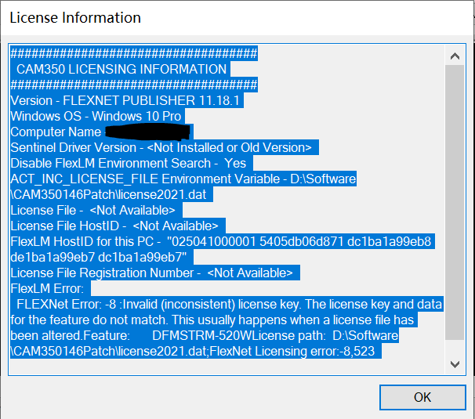Click the ACT_INC_LICENSE_FILE Environment Variable line
The width and height of the screenshot is (475, 419).
click(183, 179)
